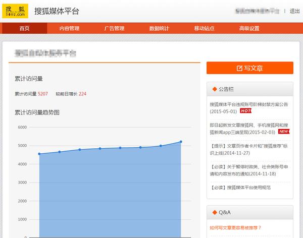Click the orange diamond icon beside 公告栏

click(x=215, y=89)
